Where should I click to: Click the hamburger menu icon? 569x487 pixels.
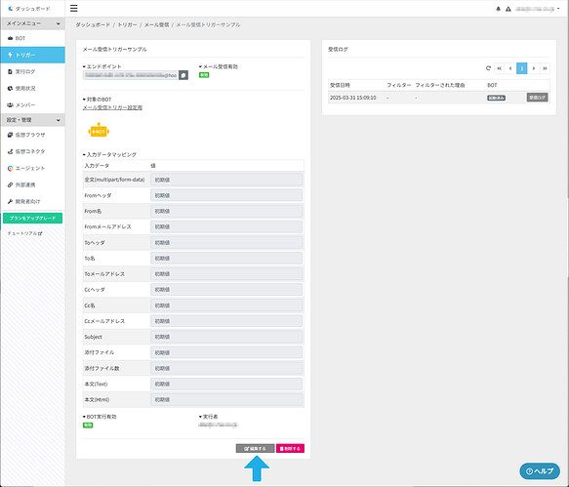tap(73, 8)
